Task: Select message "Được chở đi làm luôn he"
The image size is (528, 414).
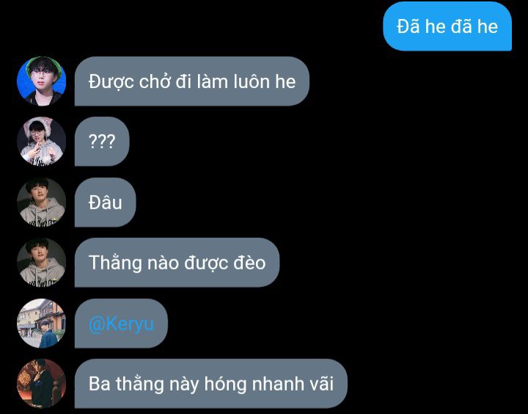Action: [x=192, y=81]
